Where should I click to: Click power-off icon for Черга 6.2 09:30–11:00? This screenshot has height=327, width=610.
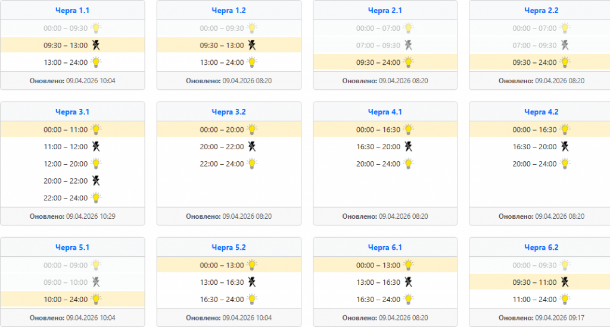(565, 282)
